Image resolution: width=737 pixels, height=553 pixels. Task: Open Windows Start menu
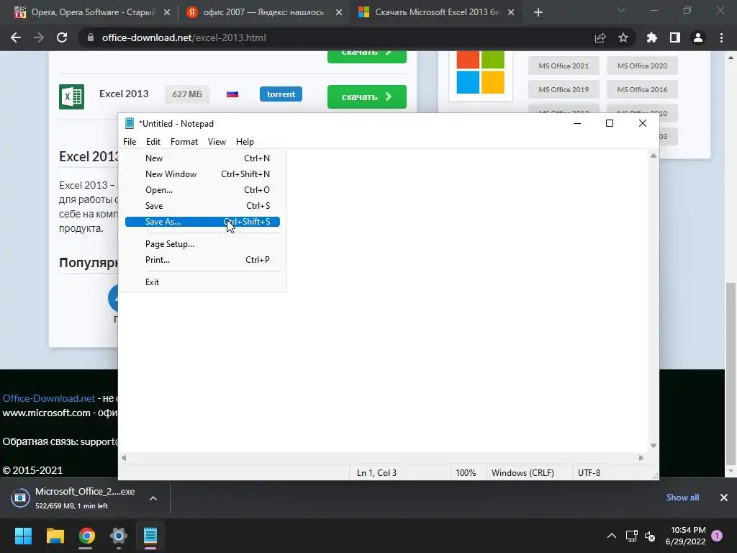[x=23, y=536]
